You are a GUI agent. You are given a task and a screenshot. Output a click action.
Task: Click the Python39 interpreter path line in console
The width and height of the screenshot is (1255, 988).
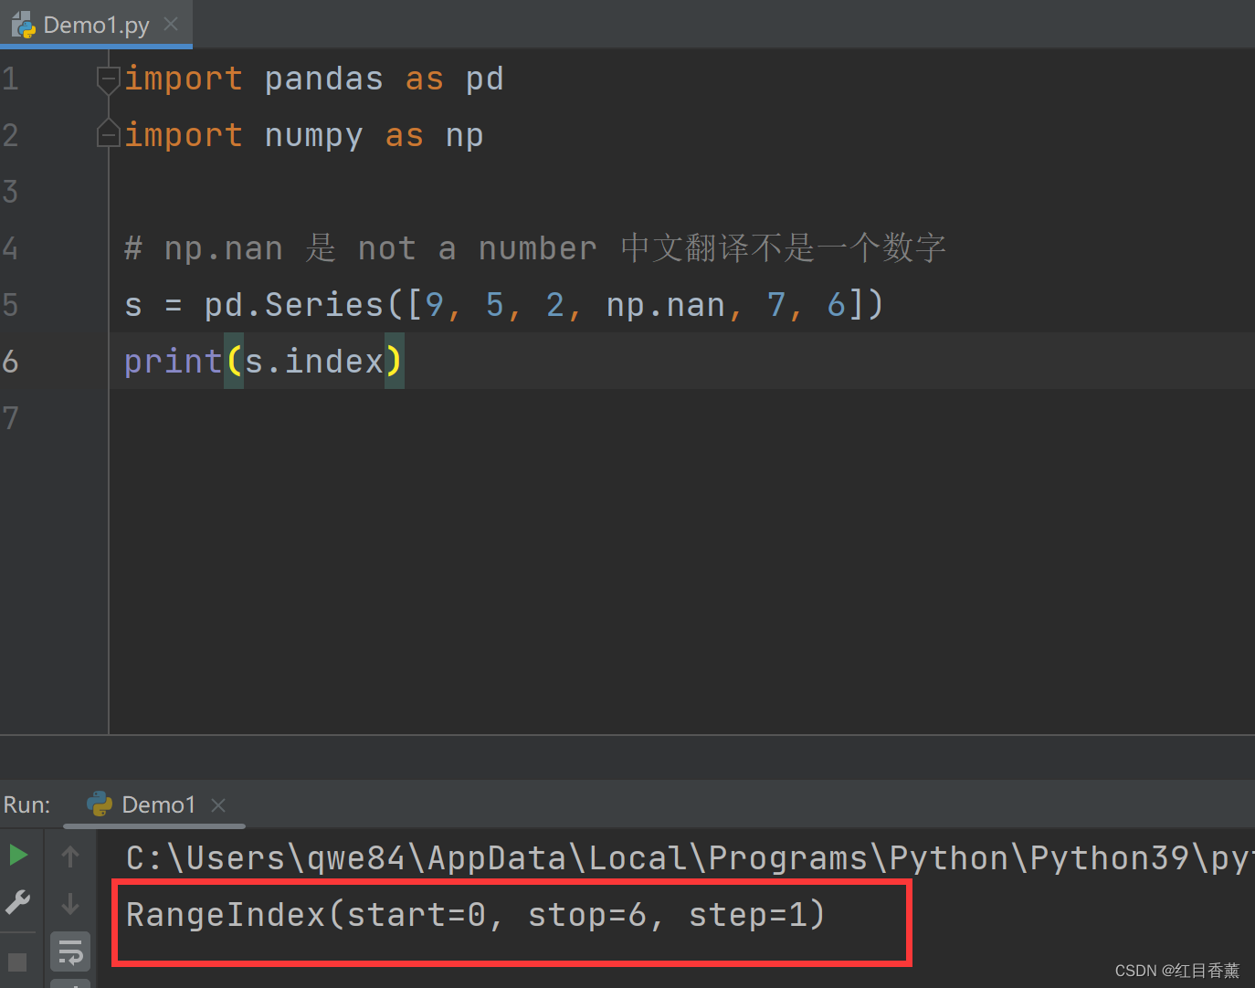690,858
